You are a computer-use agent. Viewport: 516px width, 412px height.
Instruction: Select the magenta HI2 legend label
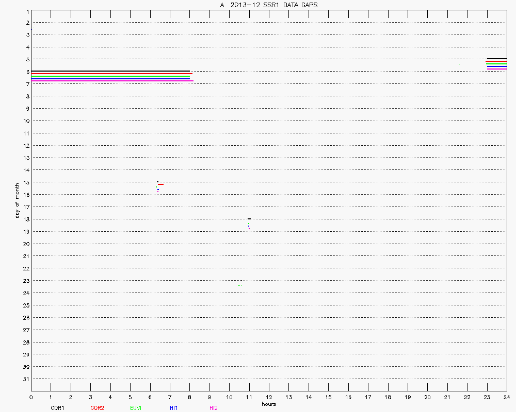click(213, 408)
